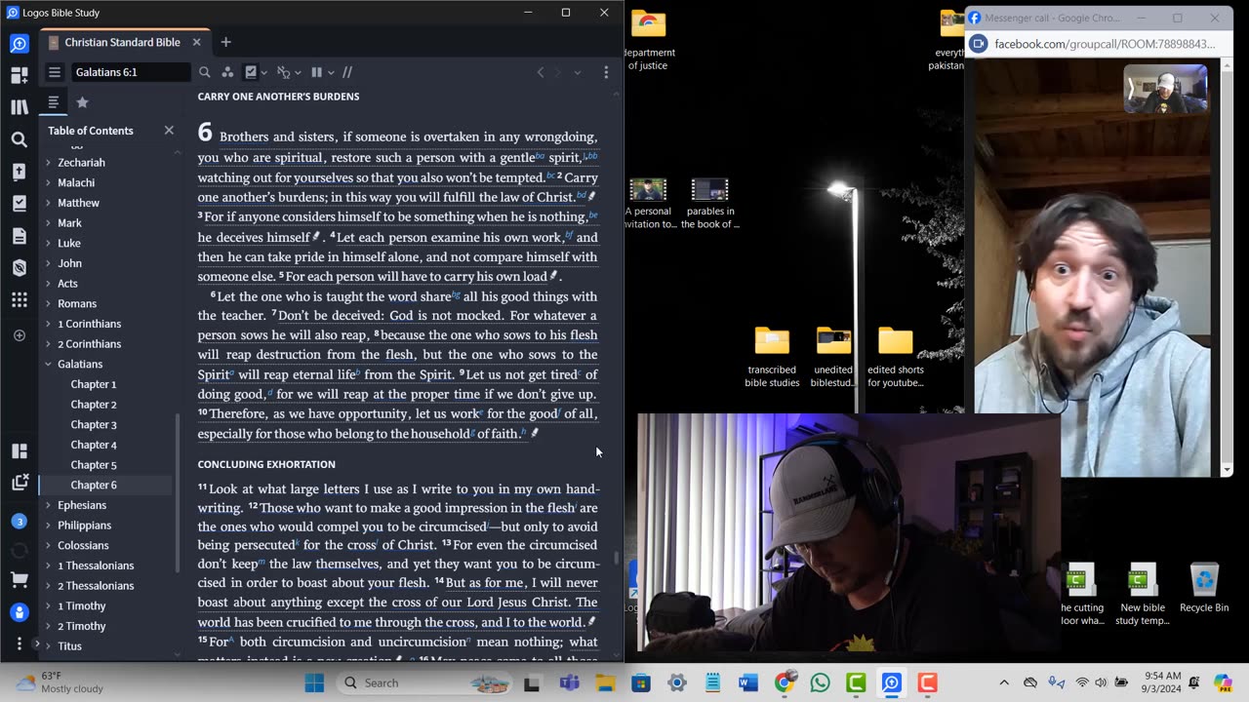
Task: Expand the Matthew tree node
Action: pyautogui.click(x=48, y=203)
